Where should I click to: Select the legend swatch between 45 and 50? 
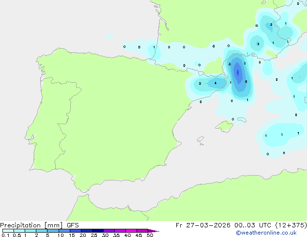(x=142, y=231)
